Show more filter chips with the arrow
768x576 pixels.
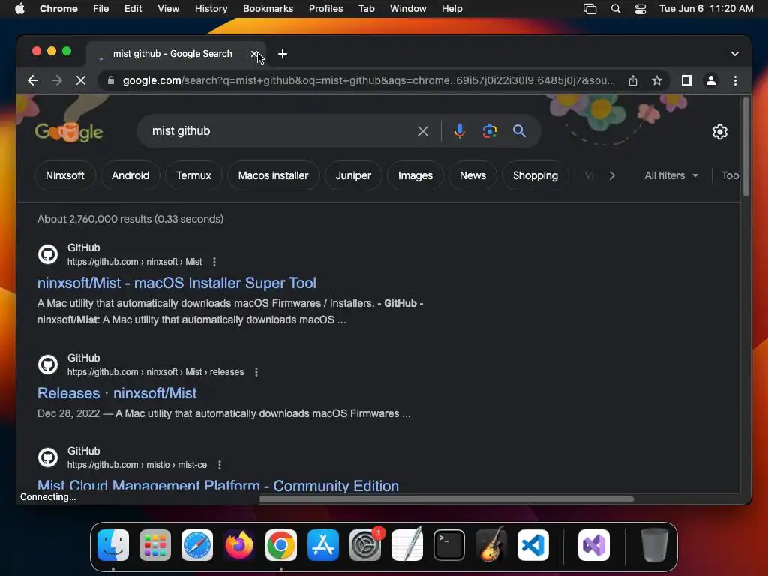(x=612, y=175)
